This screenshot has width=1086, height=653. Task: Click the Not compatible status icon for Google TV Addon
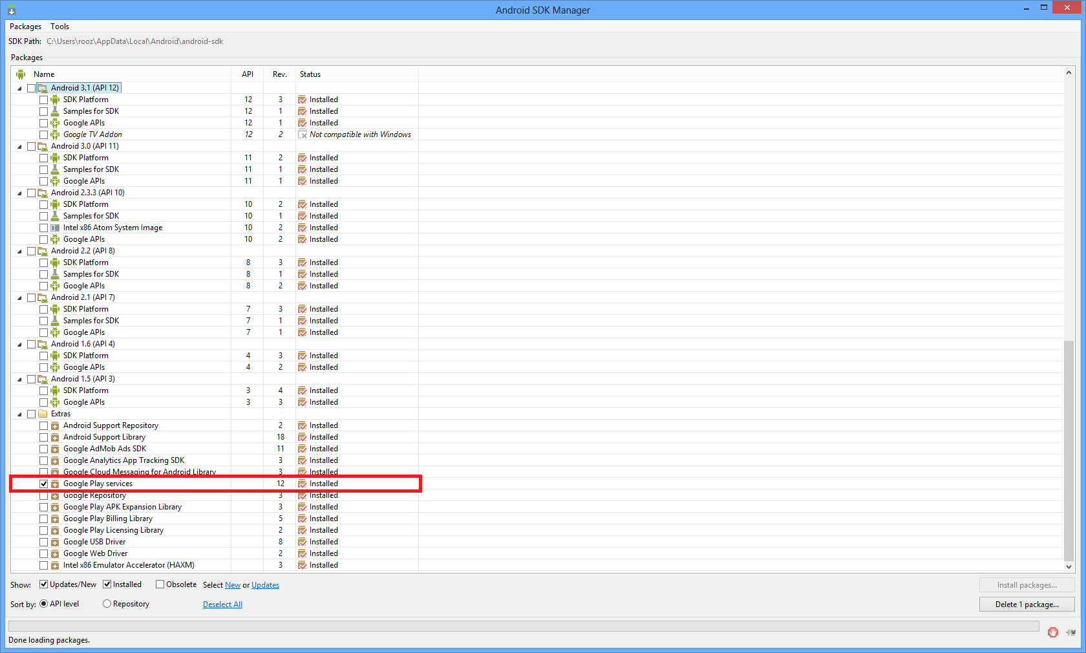pyautogui.click(x=303, y=134)
